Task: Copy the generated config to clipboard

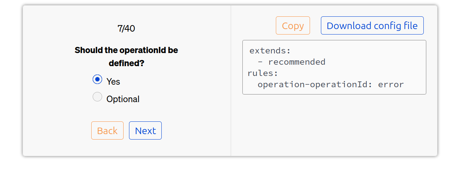Action: point(293,25)
